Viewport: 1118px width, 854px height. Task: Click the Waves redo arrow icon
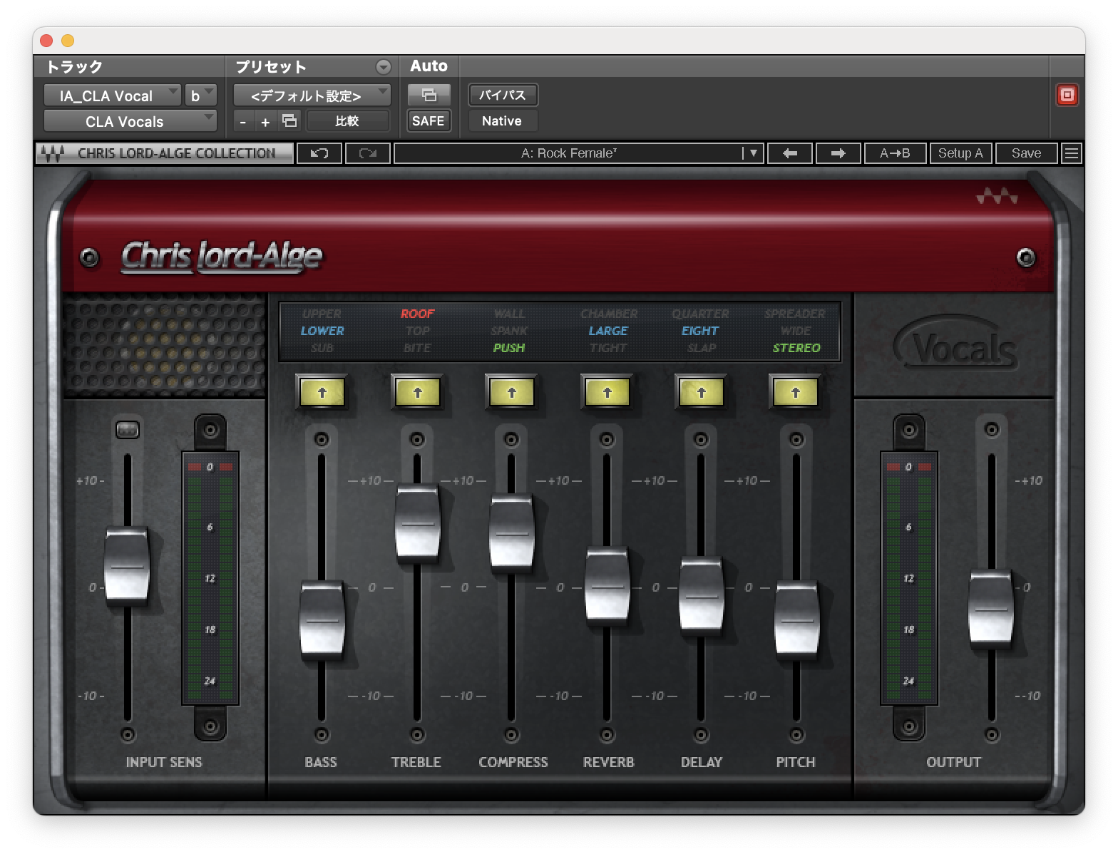point(368,153)
